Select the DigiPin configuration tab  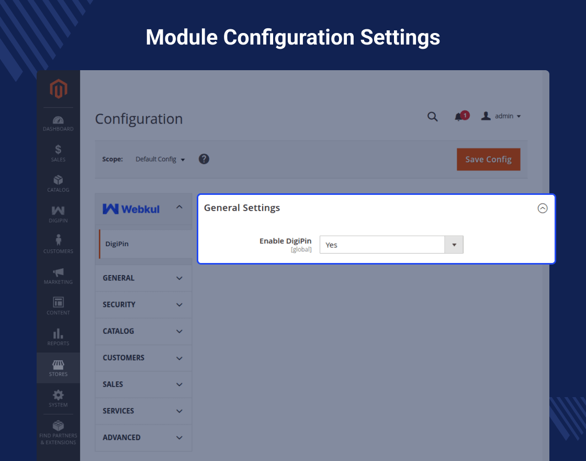pyautogui.click(x=117, y=244)
